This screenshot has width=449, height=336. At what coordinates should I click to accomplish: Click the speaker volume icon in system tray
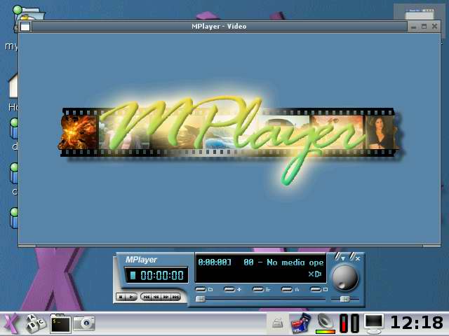tap(325, 323)
